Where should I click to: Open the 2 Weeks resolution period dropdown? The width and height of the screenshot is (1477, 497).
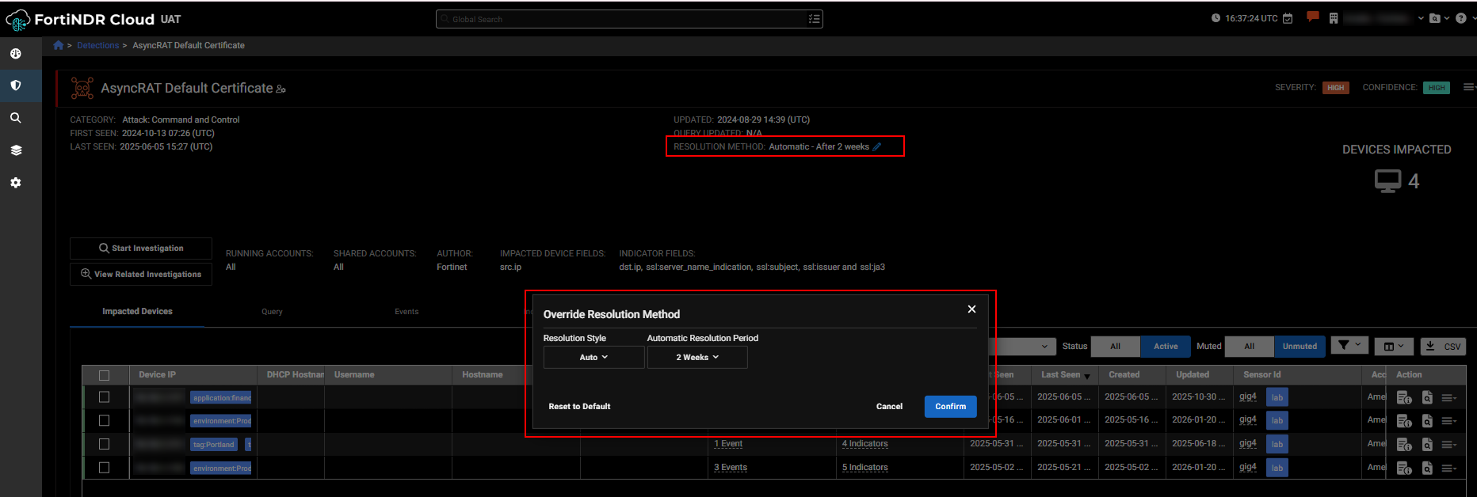coord(697,358)
